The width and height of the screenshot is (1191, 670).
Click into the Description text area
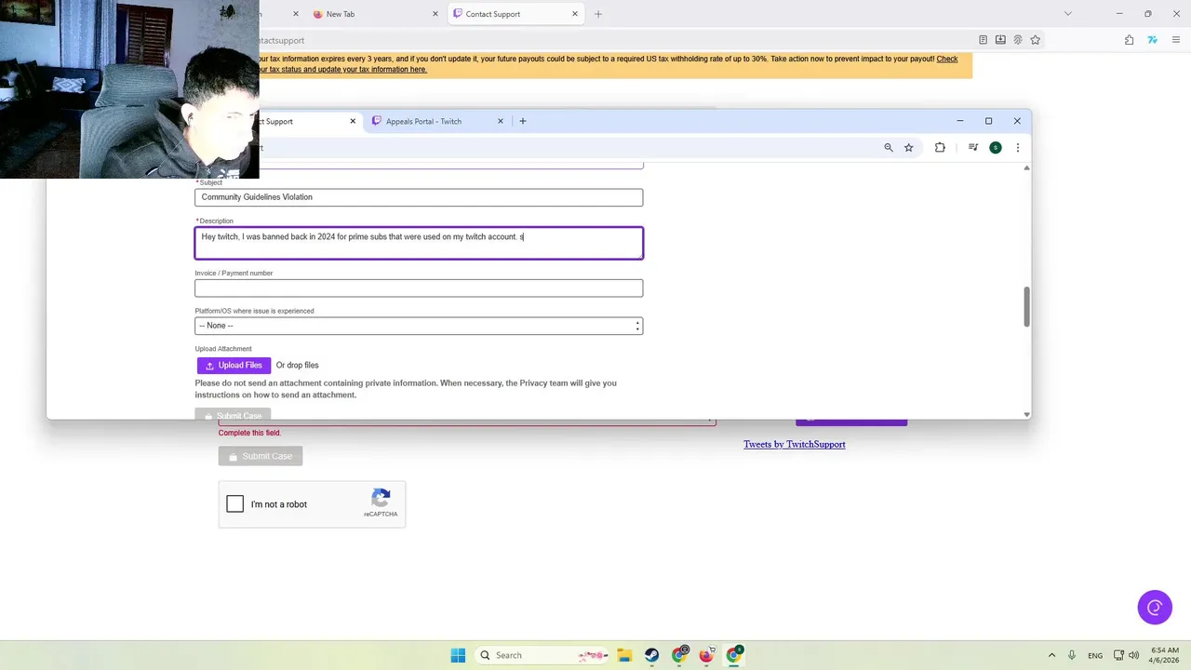(x=419, y=243)
